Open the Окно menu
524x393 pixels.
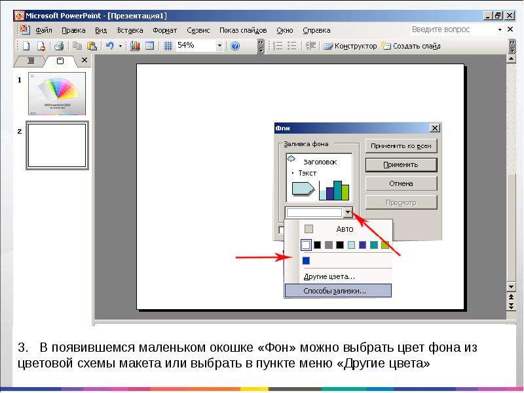click(x=285, y=30)
